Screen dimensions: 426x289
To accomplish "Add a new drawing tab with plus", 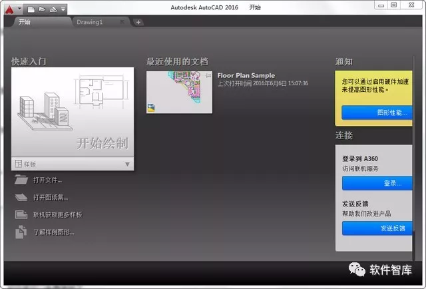I will [x=138, y=22].
